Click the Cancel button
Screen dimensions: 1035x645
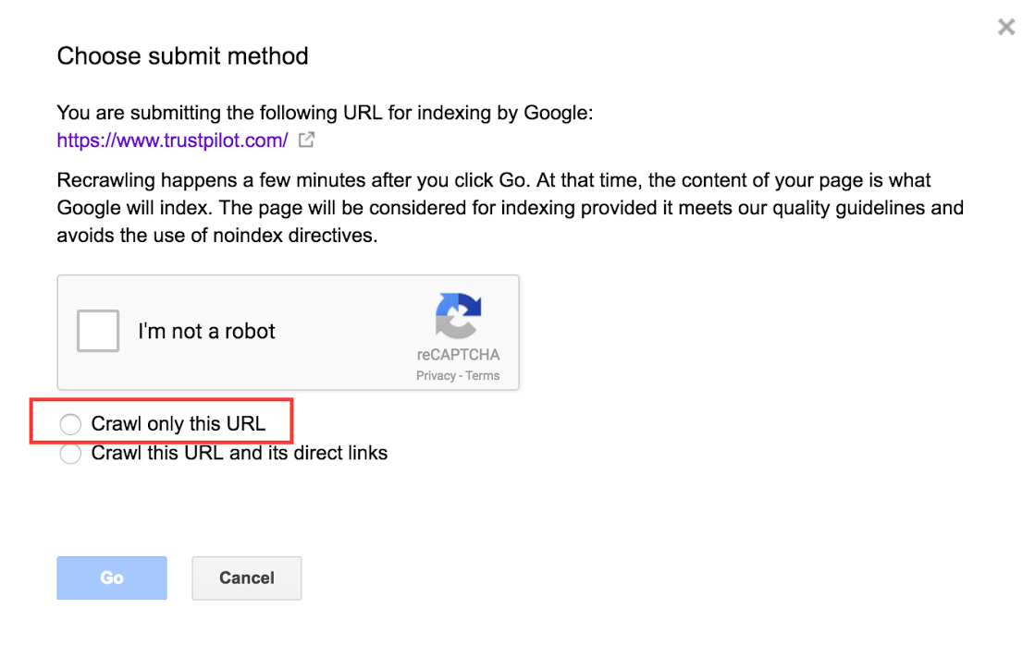click(x=247, y=578)
